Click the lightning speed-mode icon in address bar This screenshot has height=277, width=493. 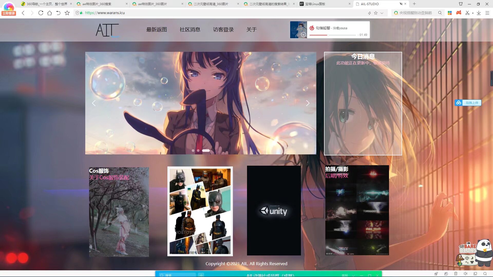(x=369, y=13)
